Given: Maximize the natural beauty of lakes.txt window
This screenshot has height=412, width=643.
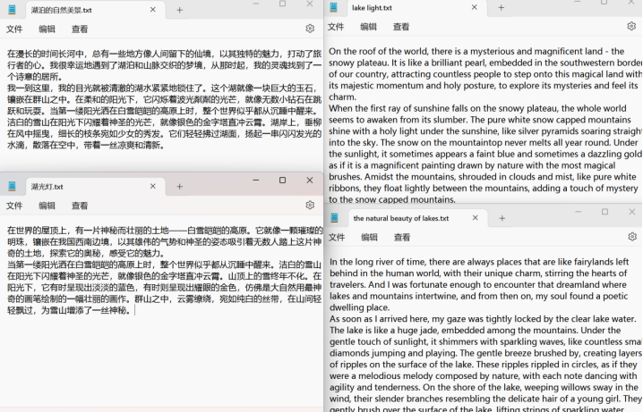Looking at the screenshot, I should [x=604, y=212].
